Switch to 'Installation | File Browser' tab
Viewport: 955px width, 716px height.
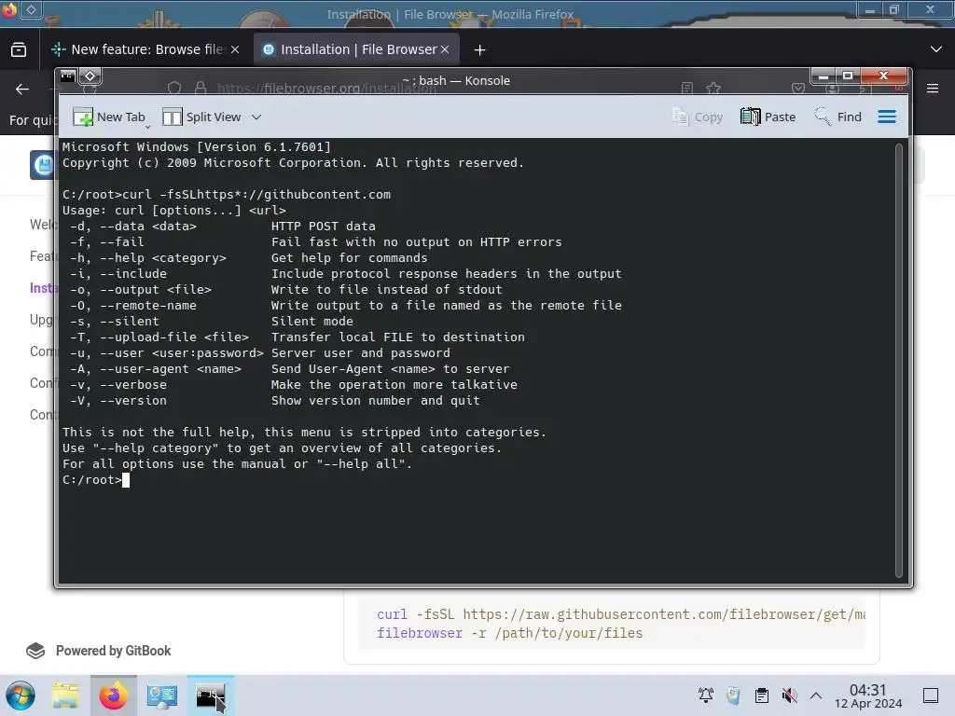click(x=358, y=49)
